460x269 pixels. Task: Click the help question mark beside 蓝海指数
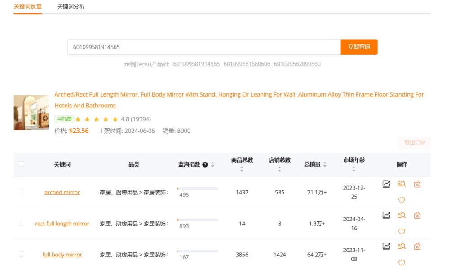click(205, 164)
